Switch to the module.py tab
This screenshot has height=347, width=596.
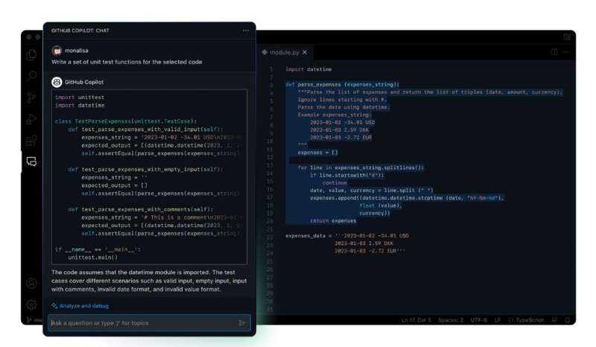click(283, 52)
